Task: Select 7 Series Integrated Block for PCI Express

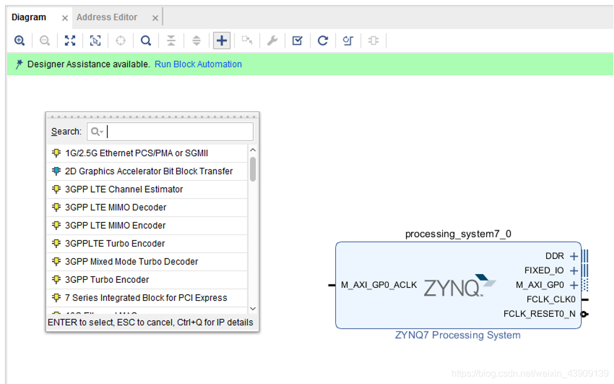Action: click(147, 297)
